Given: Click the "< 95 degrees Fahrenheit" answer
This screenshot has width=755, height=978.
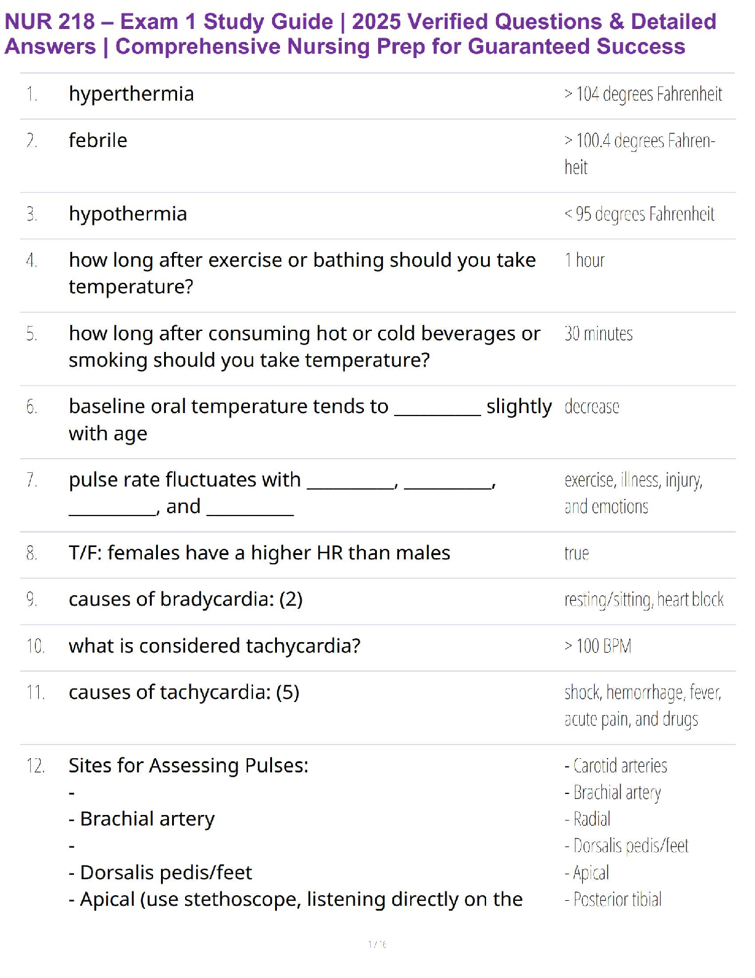Looking at the screenshot, I should pos(639,214).
